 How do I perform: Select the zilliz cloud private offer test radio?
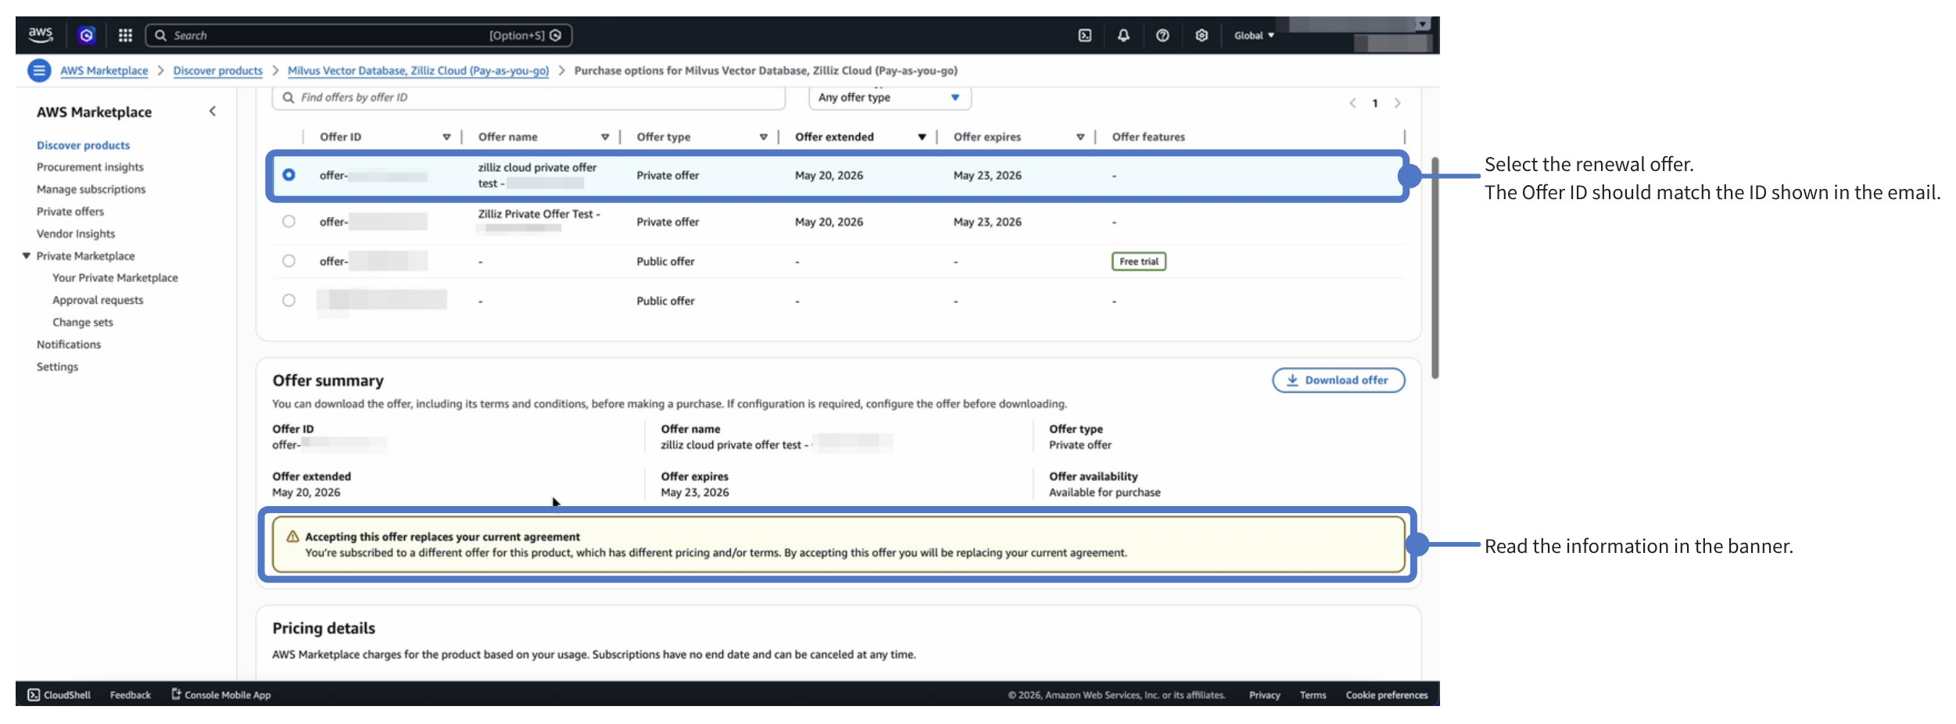click(288, 175)
